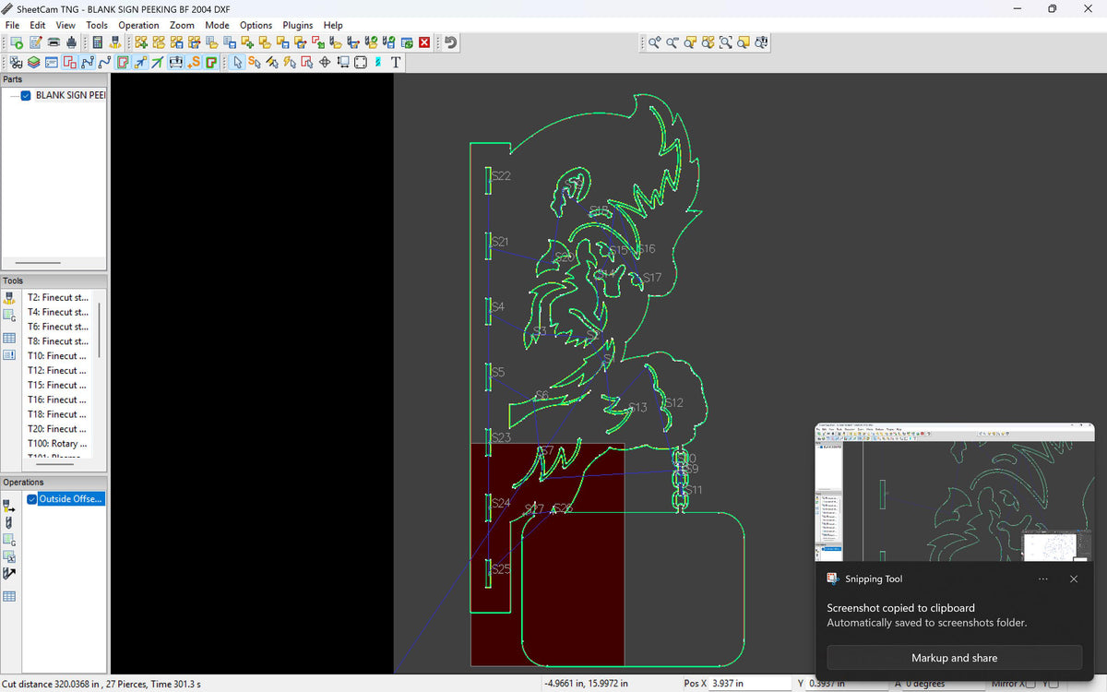Select T20: Finecut tool row
The width and height of the screenshot is (1107, 692).
pos(58,429)
